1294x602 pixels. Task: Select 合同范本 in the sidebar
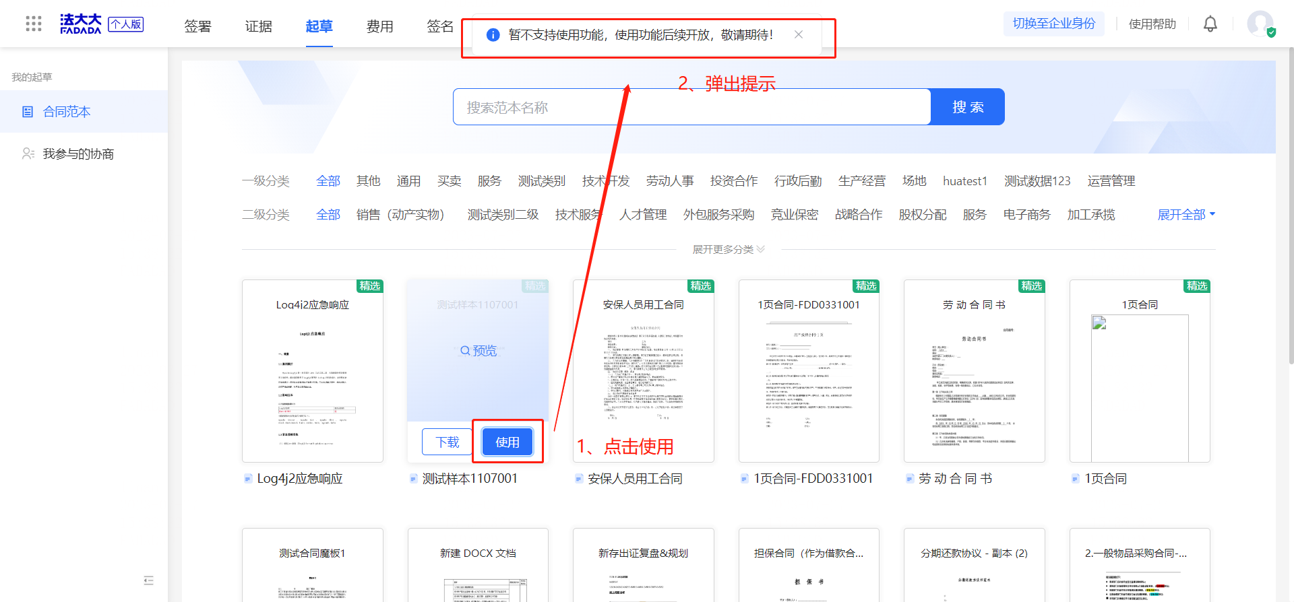(x=84, y=111)
